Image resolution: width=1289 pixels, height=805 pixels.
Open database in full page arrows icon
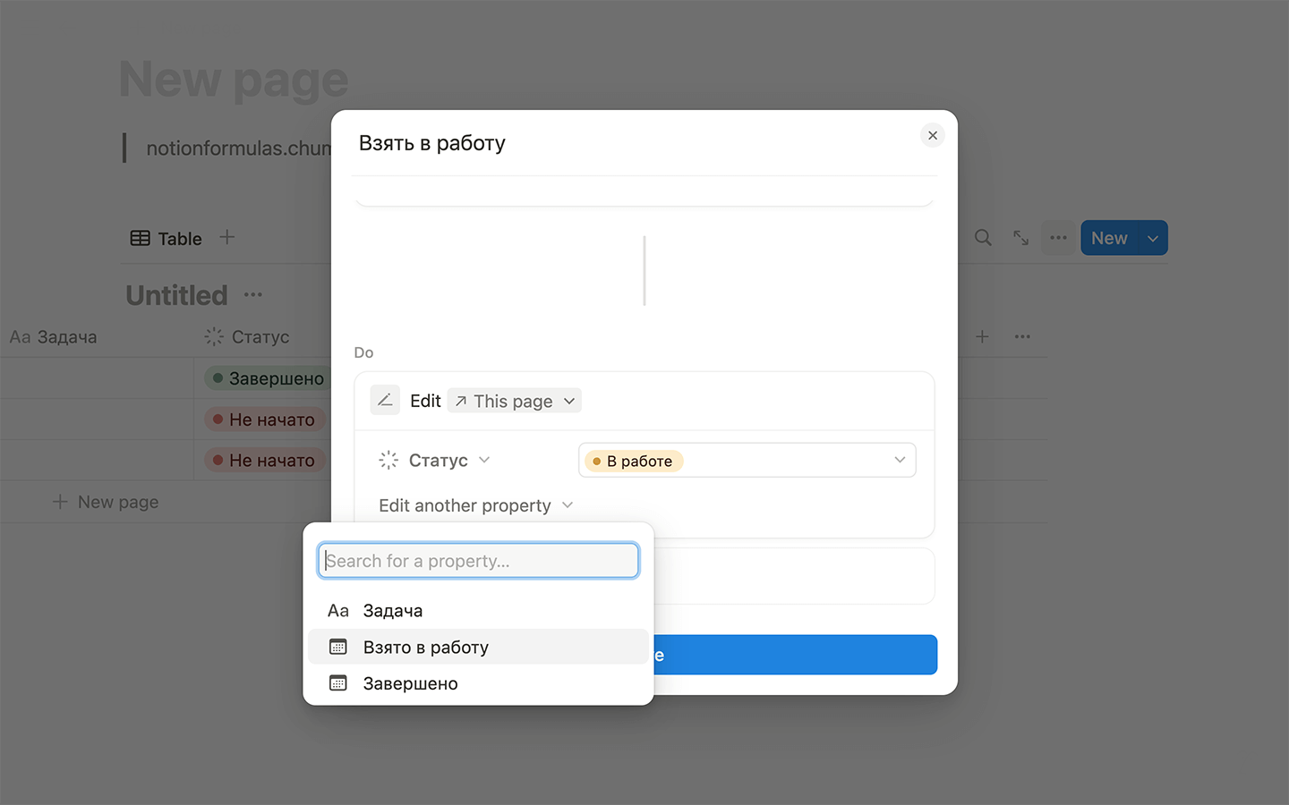[x=1020, y=238]
